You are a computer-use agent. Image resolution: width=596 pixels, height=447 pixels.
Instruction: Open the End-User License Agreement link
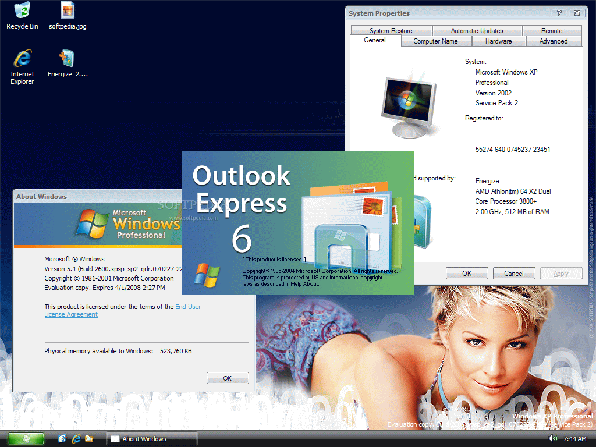point(123,311)
